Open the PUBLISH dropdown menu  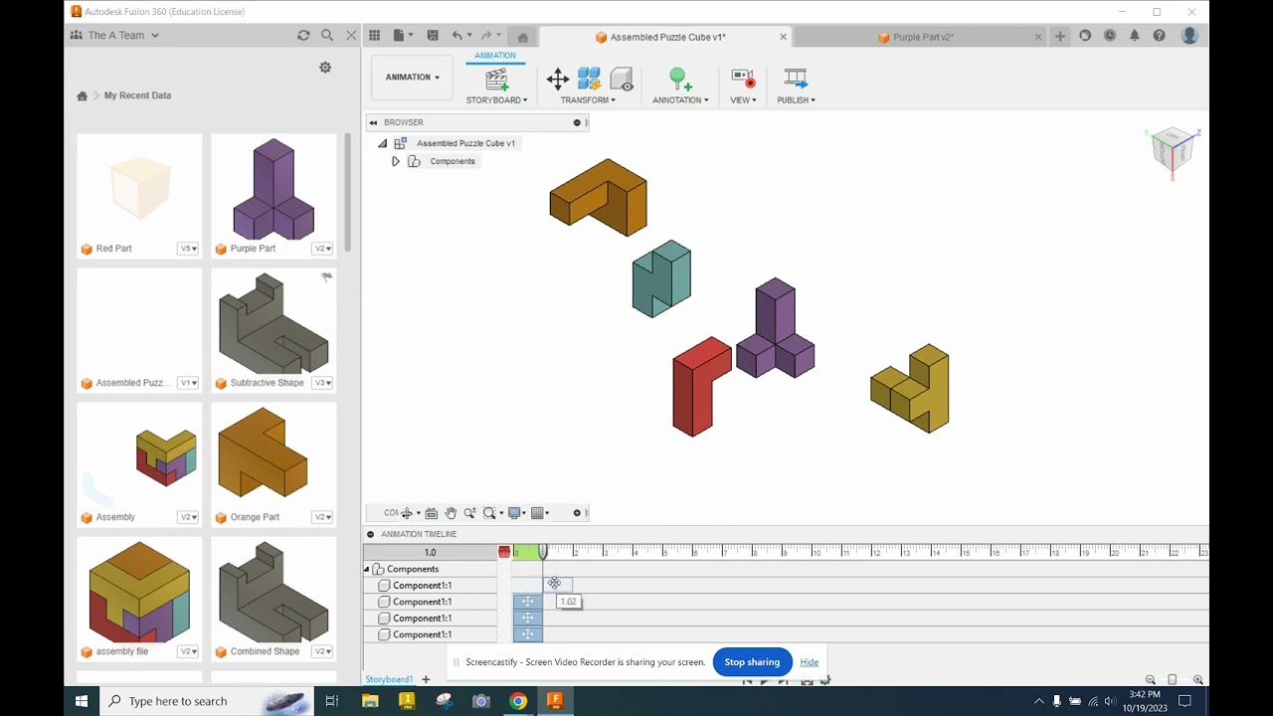[796, 99]
